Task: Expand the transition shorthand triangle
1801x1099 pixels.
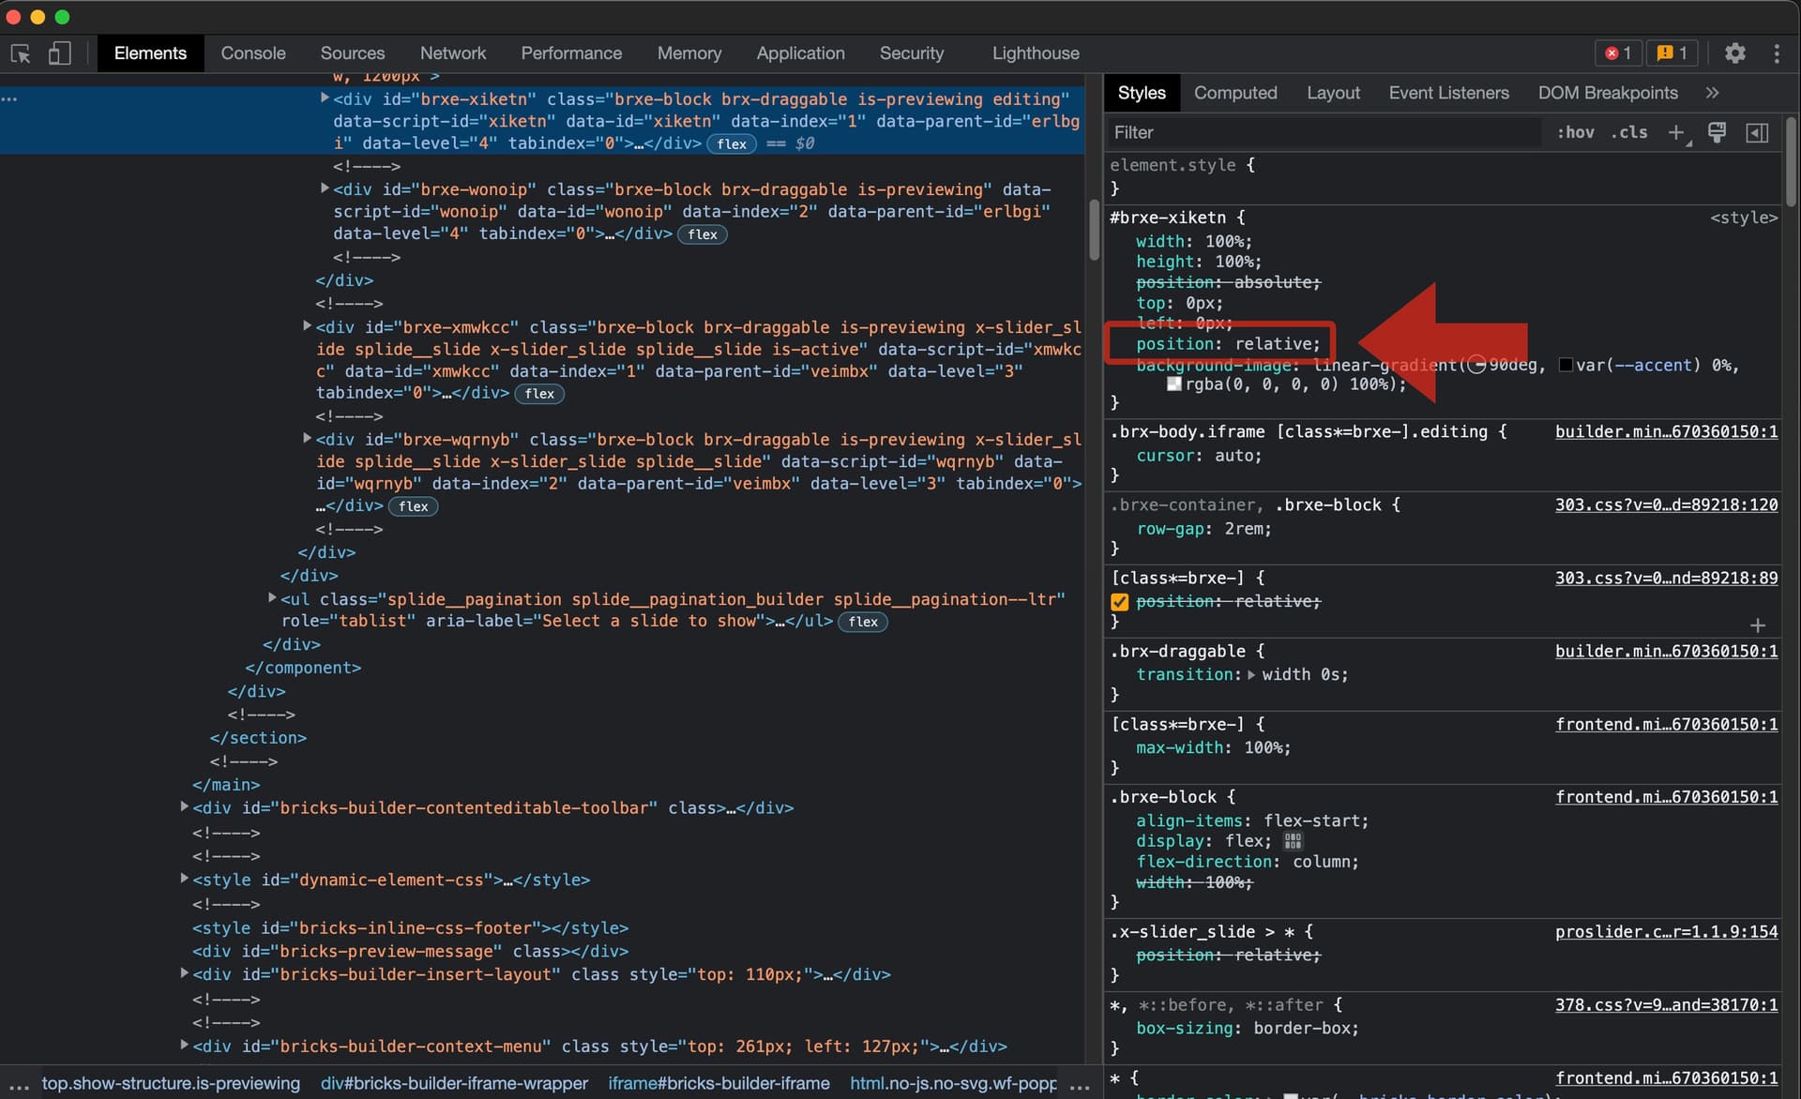Action: click(x=1251, y=674)
